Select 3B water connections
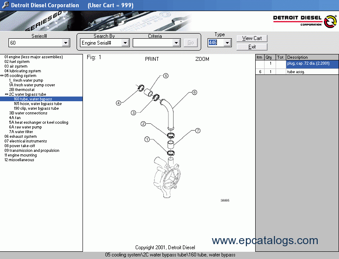339x259 pixels. [x=28, y=113]
